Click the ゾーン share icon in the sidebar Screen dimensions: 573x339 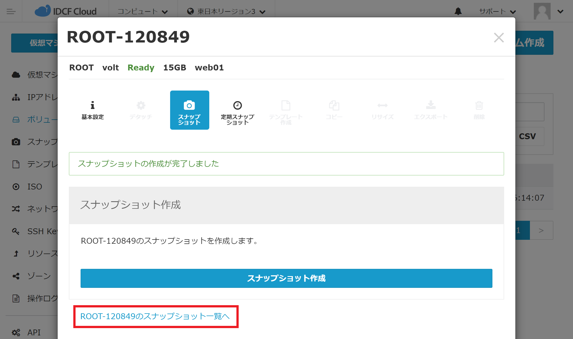(x=16, y=276)
